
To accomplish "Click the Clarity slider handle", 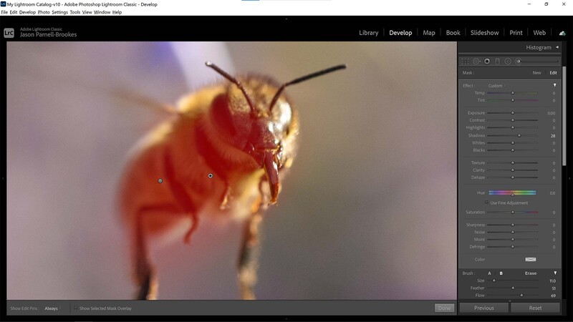I will pyautogui.click(x=512, y=170).
